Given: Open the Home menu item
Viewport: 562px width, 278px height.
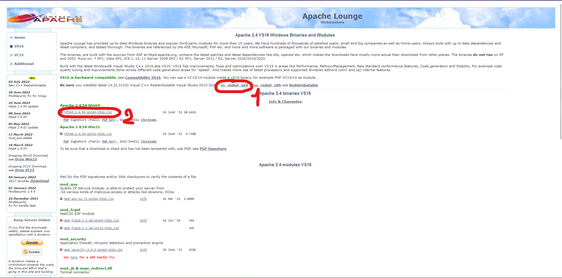Looking at the screenshot, I should click(20, 37).
